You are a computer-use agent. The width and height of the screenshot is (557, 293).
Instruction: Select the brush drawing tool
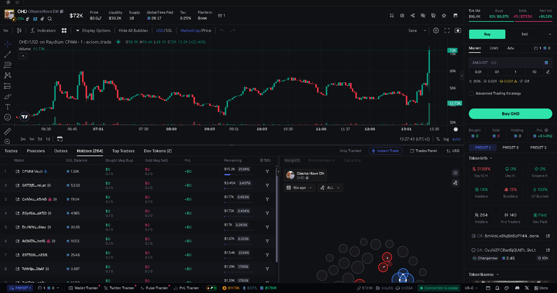[x=7, y=97]
